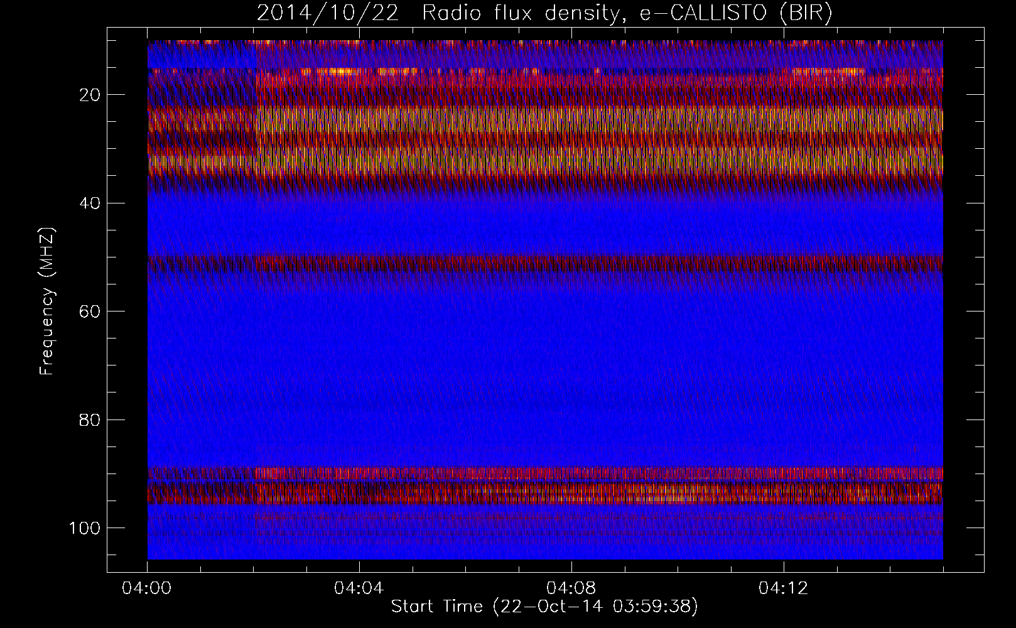The height and width of the screenshot is (628, 1016).
Task: Click the "Start Time (22-Oct-14 03:59:38)" label
Action: click(544, 606)
